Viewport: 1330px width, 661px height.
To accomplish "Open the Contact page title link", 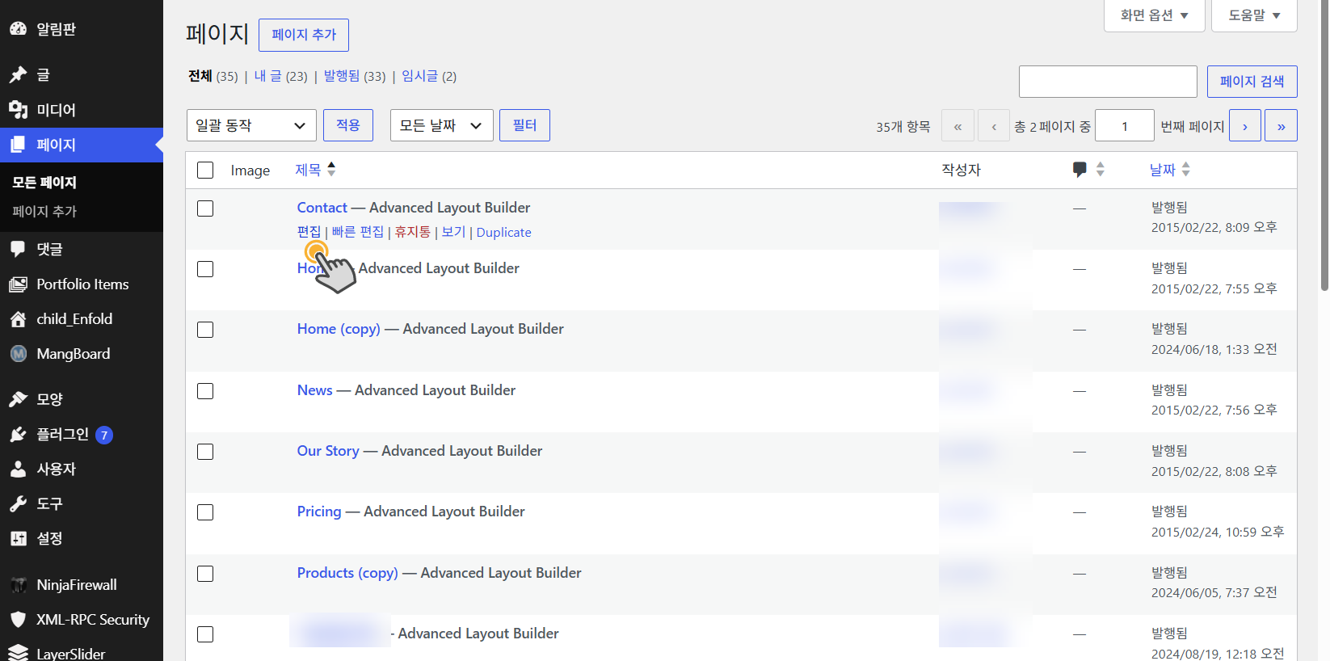I will [322, 208].
